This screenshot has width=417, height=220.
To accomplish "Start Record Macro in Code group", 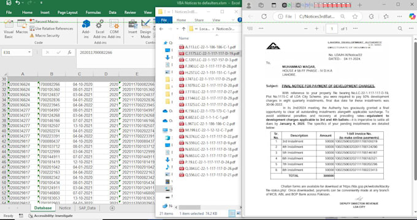I will tap(44, 21).
